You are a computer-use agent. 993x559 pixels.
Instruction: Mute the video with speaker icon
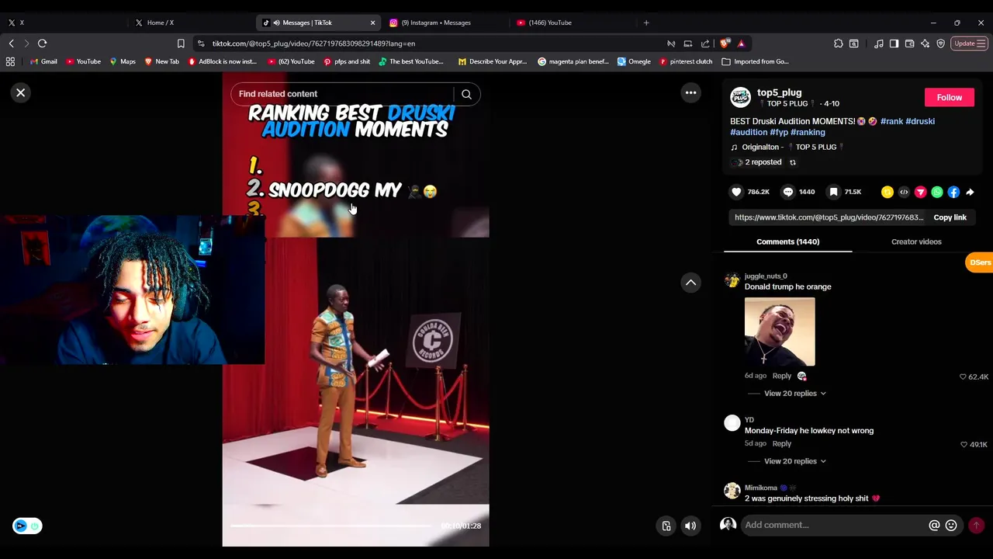click(690, 526)
